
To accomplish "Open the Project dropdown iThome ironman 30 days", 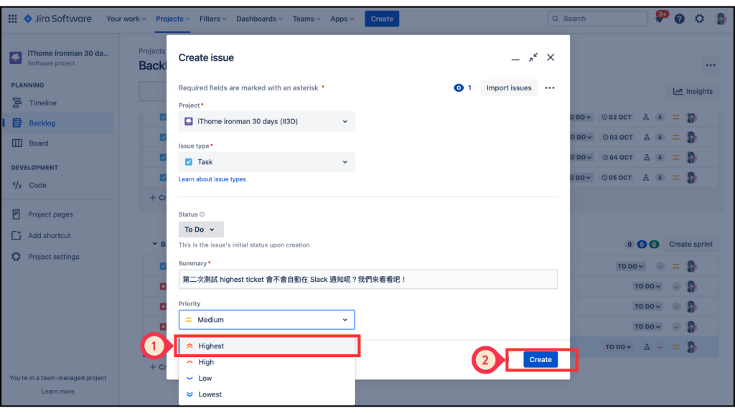I will coord(267,121).
